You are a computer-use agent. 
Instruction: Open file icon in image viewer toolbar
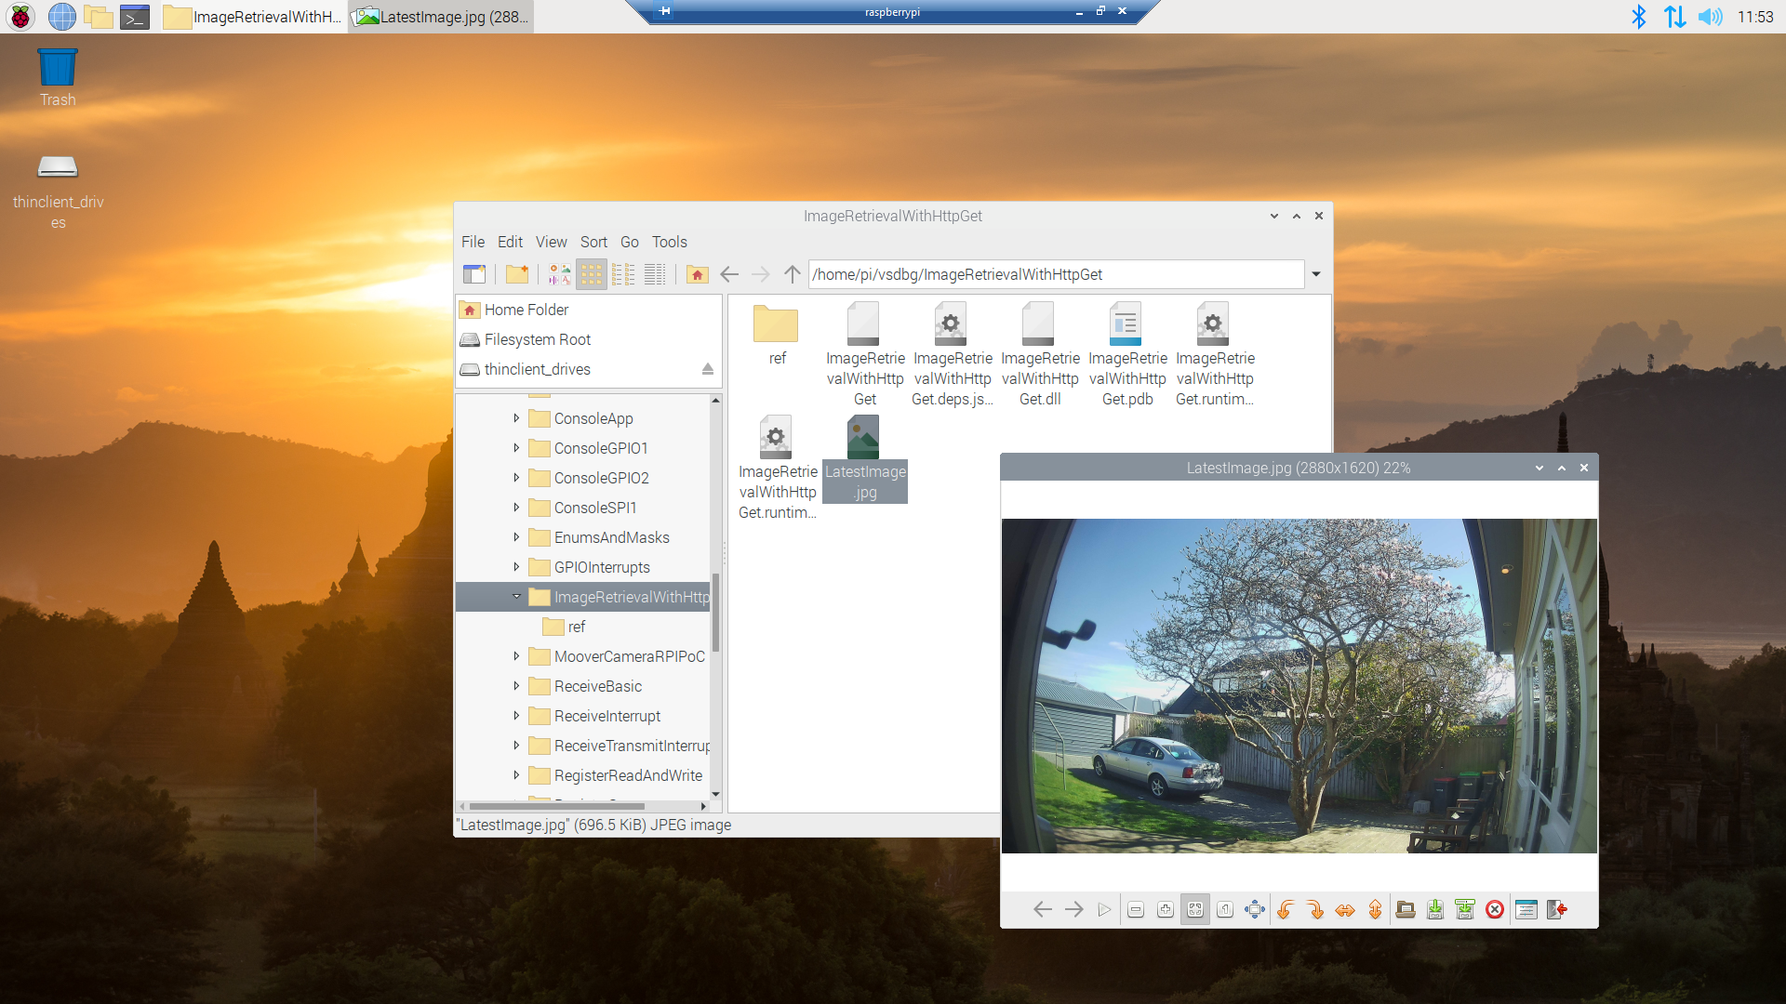pyautogui.click(x=1406, y=909)
